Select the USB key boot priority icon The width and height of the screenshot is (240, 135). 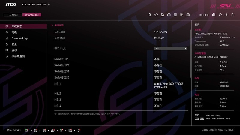[x=61, y=130]
